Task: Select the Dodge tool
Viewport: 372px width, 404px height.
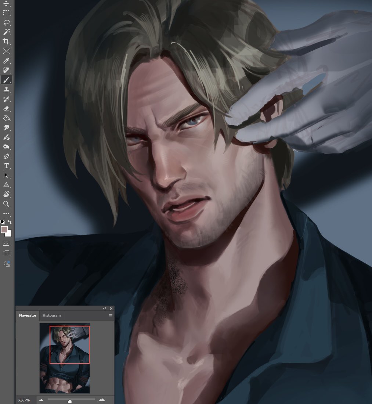Action: (6, 137)
